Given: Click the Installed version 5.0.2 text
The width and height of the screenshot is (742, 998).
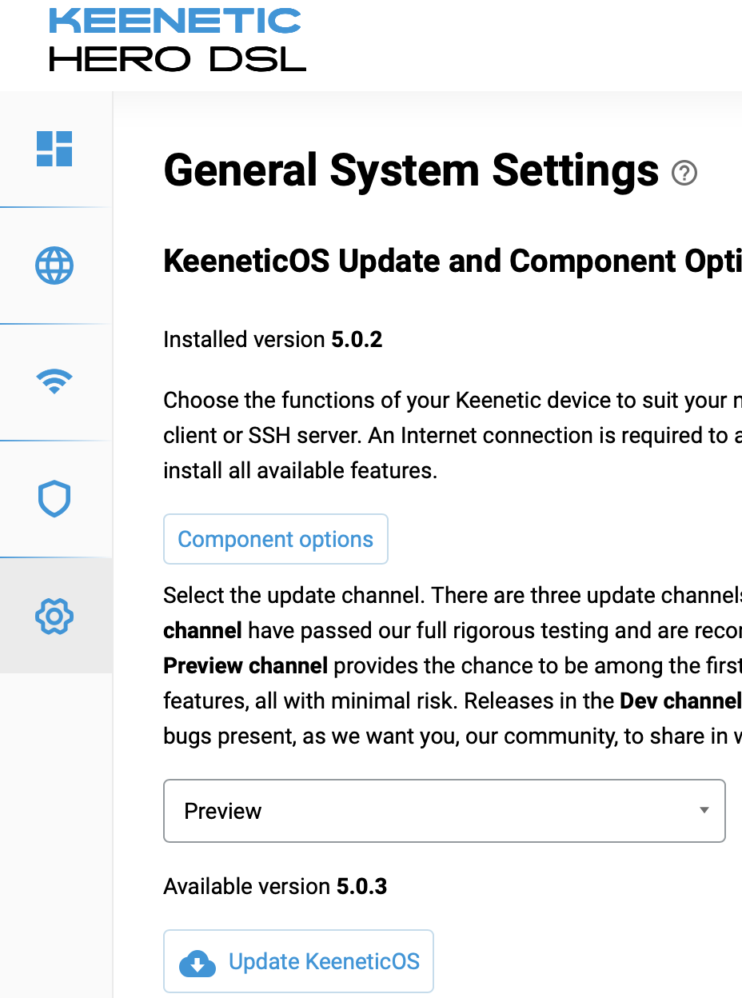Looking at the screenshot, I should (273, 340).
